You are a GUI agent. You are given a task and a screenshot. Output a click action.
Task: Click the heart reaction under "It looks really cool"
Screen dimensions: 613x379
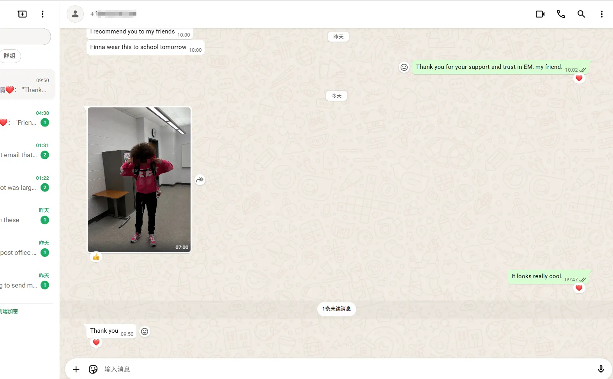coord(579,288)
